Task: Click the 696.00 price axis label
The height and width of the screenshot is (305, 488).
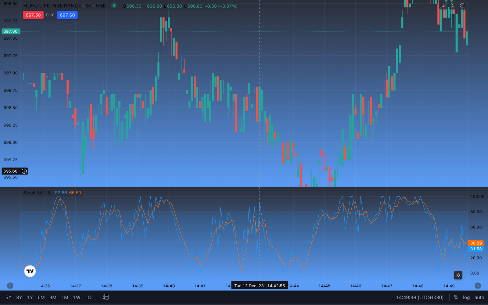Action: click(11, 142)
